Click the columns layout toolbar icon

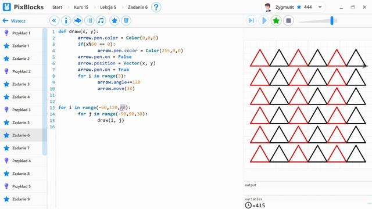(90, 21)
